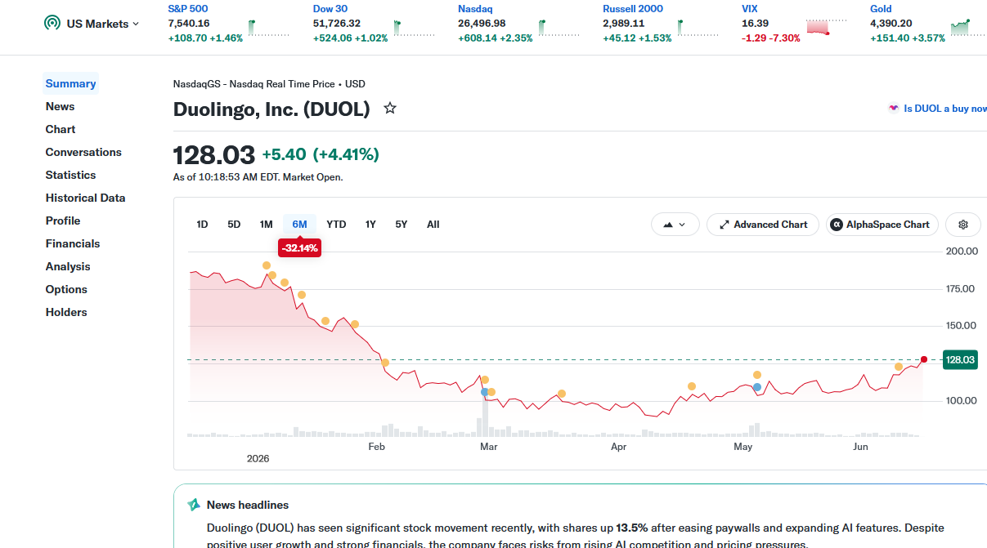The image size is (987, 548).
Task: Open the Russell 2000 index link
Action: [633, 8]
